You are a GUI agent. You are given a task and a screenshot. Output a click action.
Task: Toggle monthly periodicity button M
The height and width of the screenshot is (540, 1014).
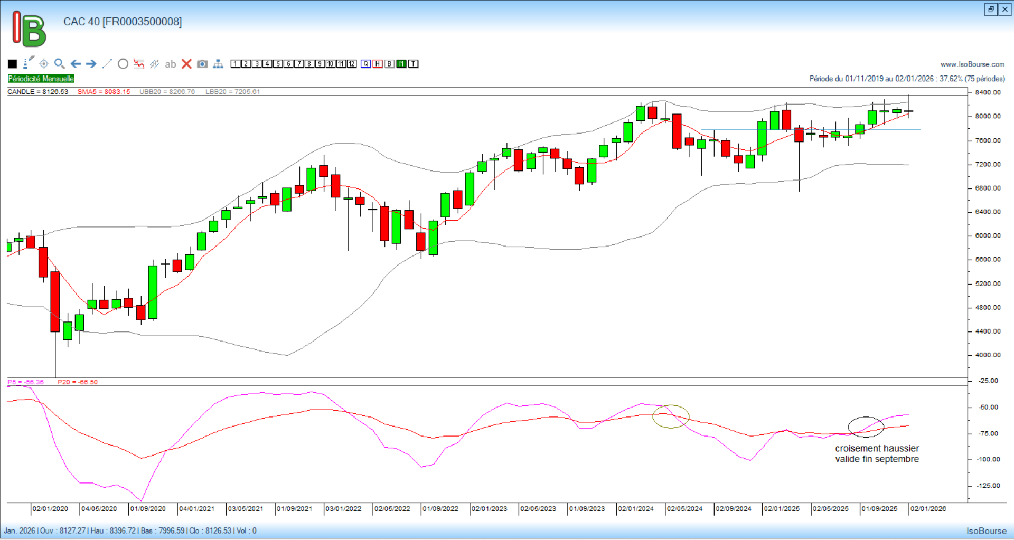point(401,64)
